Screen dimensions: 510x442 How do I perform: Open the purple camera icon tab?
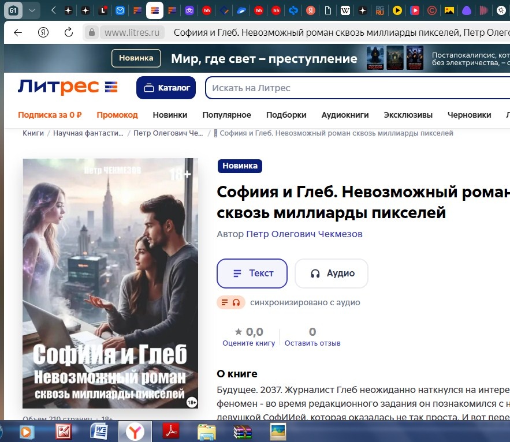[189, 10]
